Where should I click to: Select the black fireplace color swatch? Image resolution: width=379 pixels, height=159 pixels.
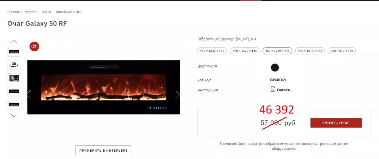coord(275,67)
